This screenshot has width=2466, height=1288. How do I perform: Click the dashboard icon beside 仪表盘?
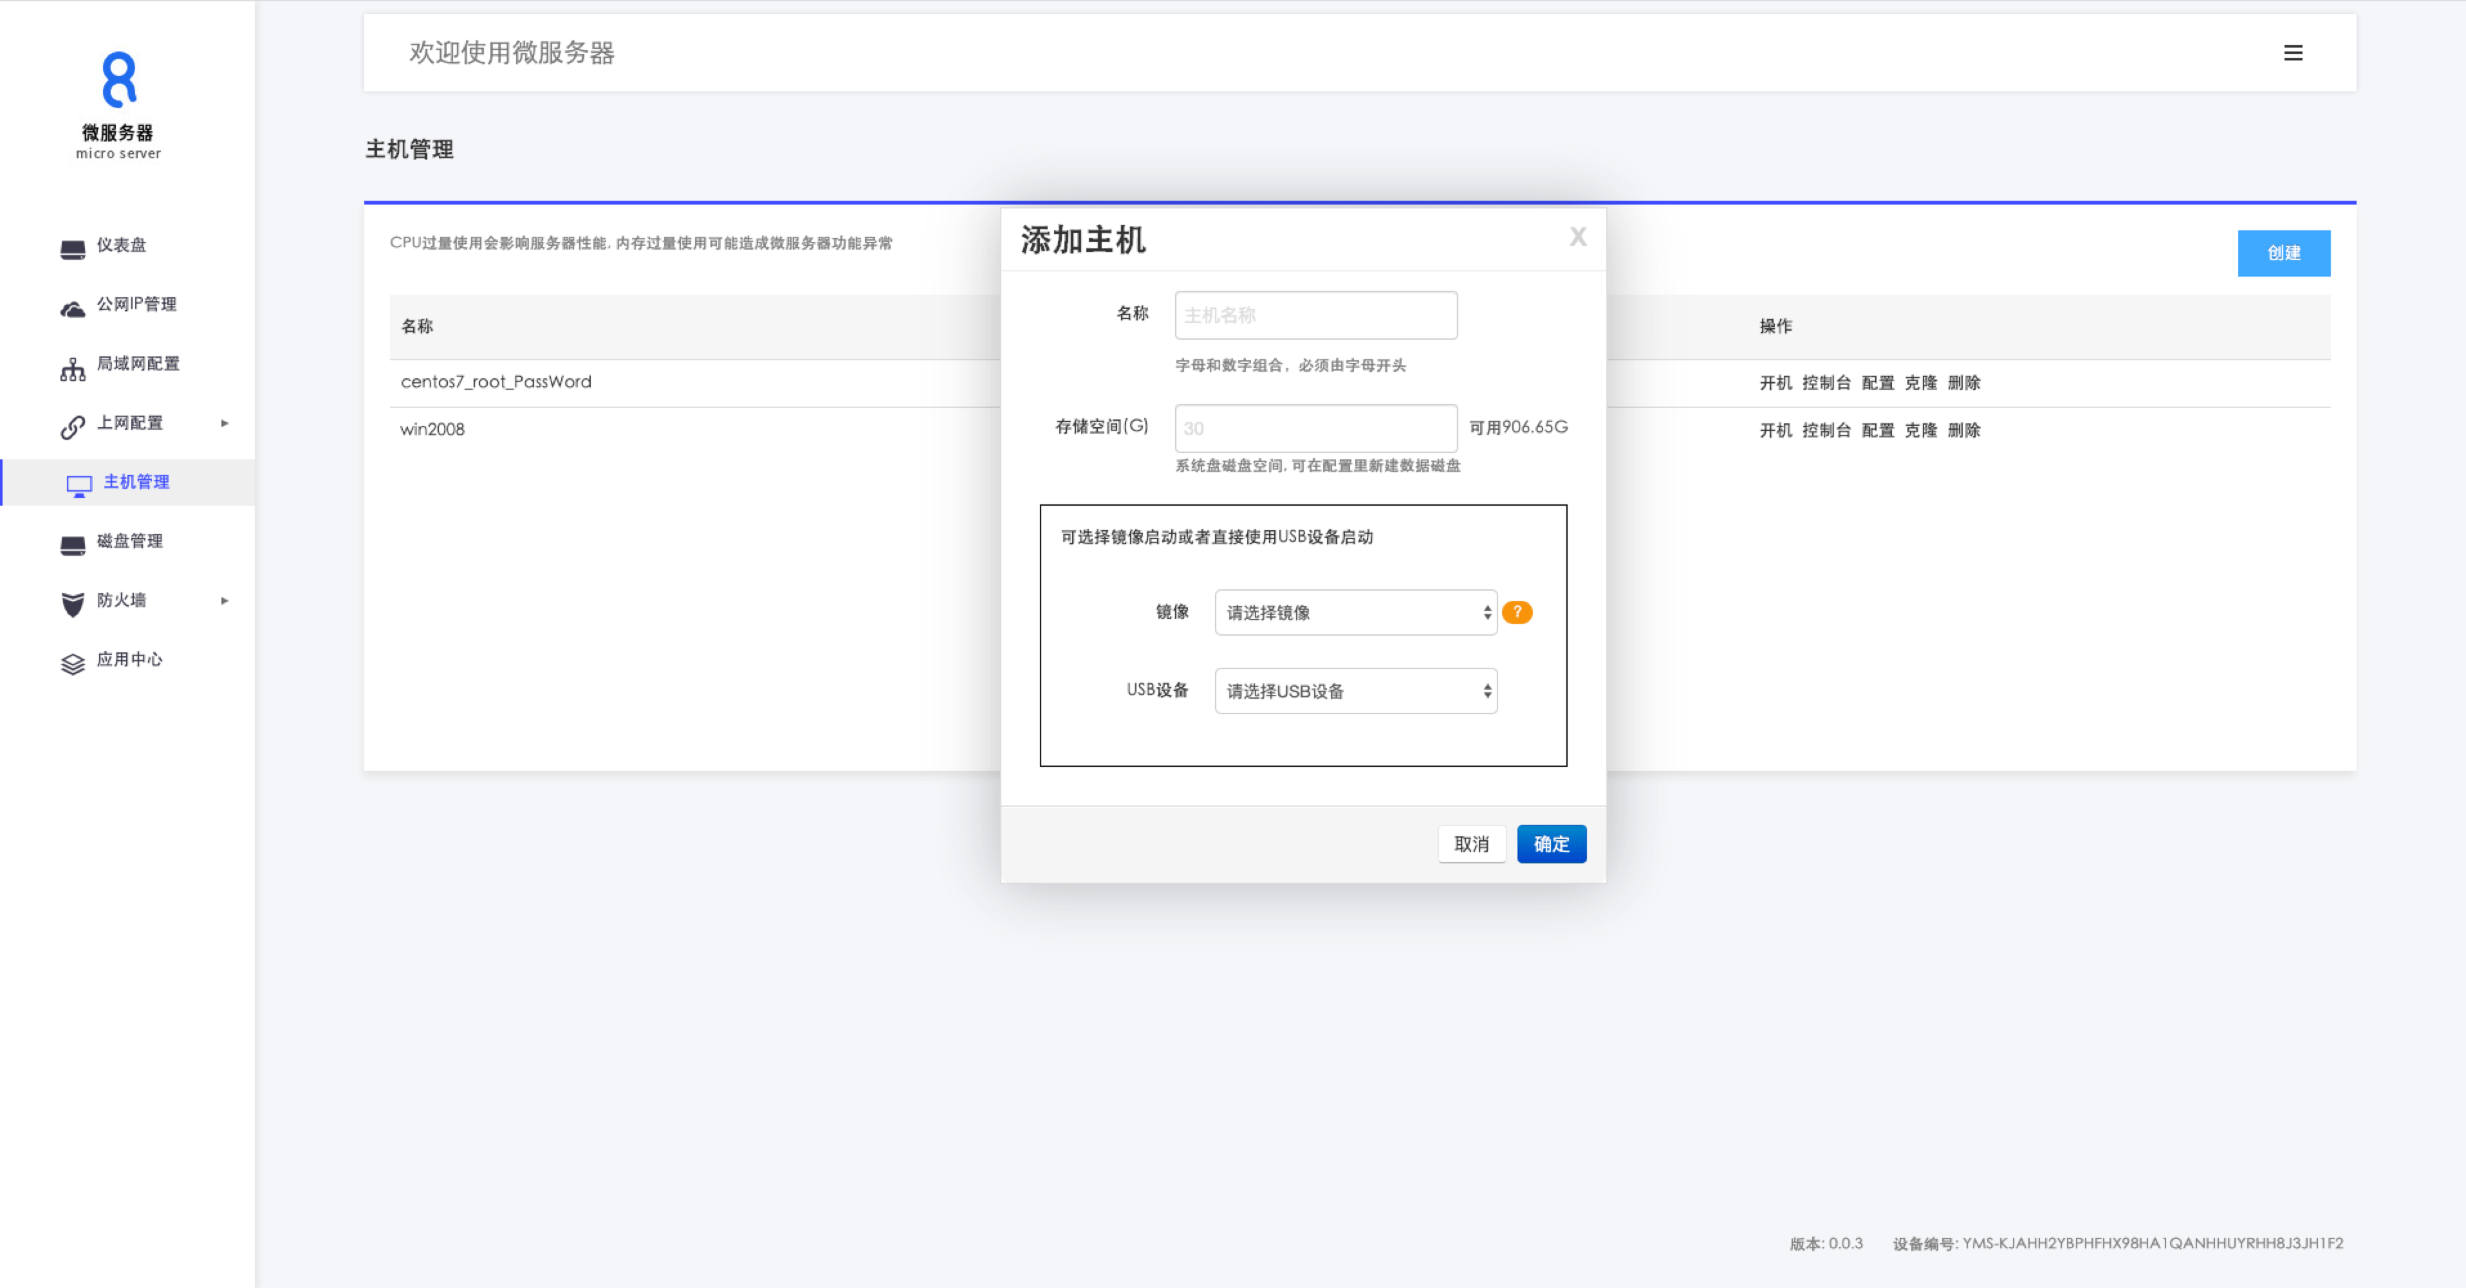[73, 249]
